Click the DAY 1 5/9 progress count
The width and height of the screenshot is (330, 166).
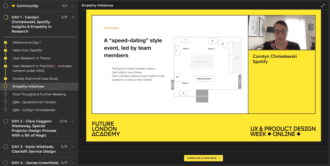64,17
